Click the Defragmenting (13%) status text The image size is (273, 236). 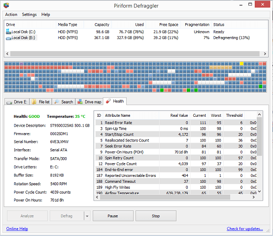[232, 37]
